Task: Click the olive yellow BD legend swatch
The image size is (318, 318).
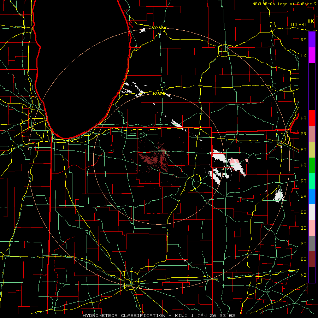Action: pyautogui.click(x=312, y=150)
